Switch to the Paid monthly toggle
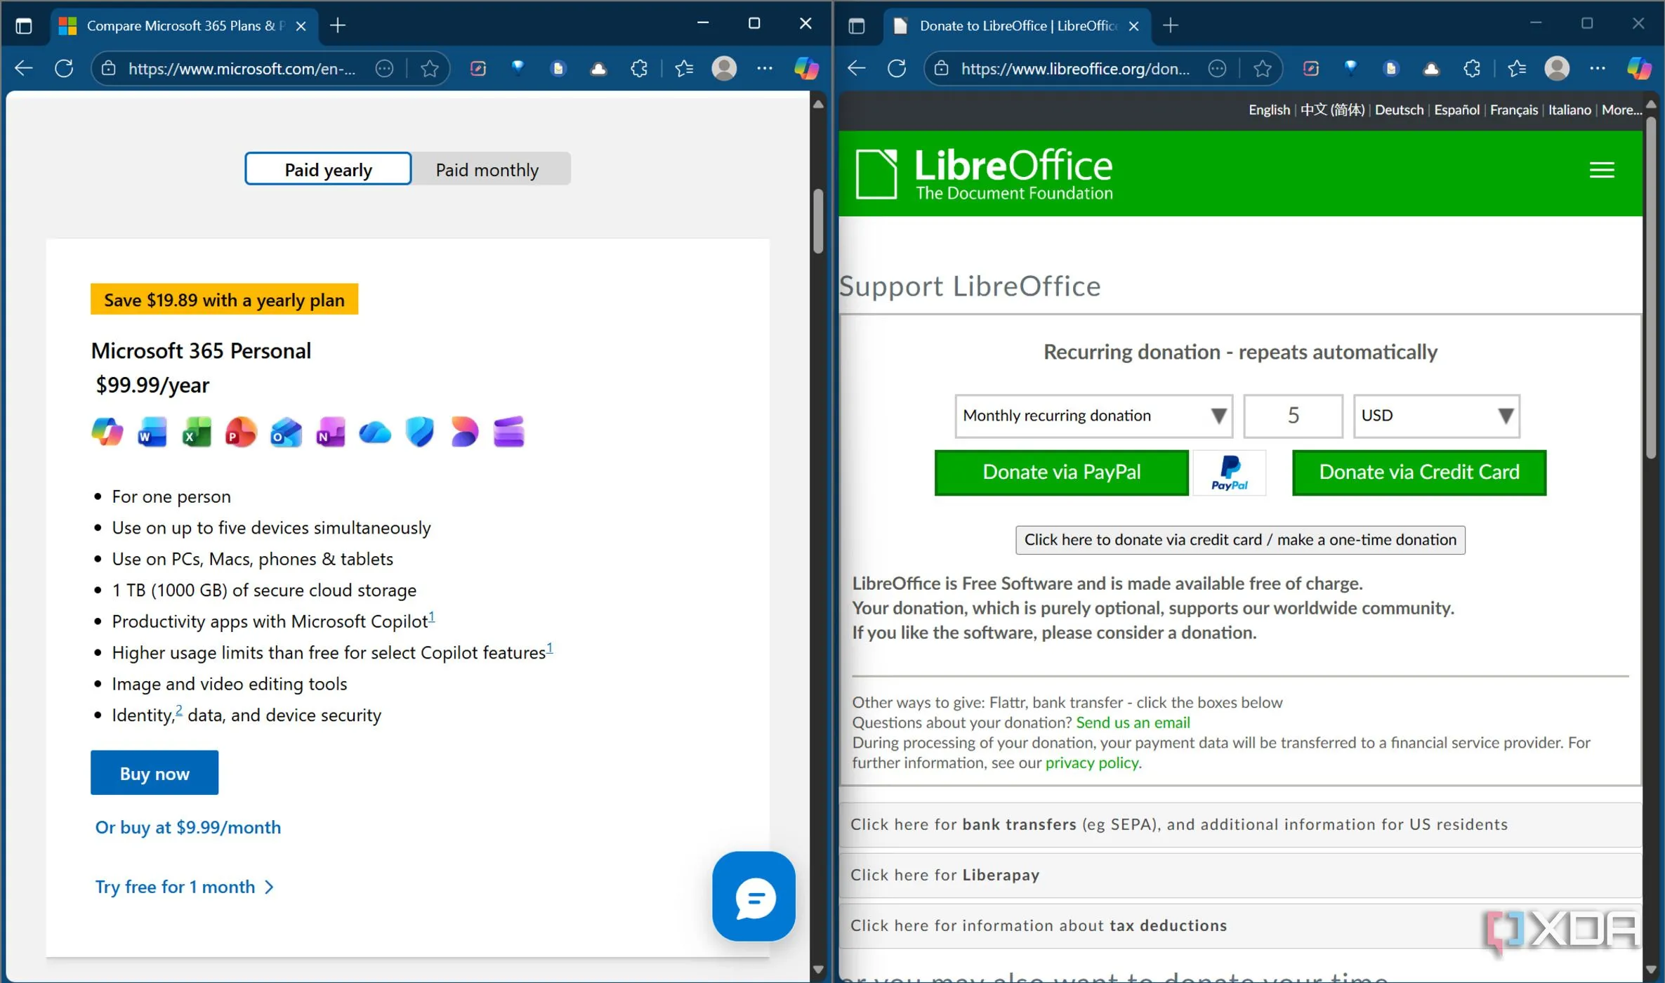The width and height of the screenshot is (1665, 983). [487, 169]
